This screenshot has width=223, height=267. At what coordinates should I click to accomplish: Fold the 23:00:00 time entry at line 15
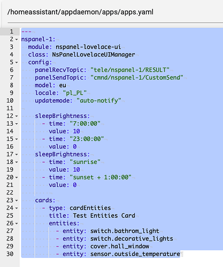(17, 139)
